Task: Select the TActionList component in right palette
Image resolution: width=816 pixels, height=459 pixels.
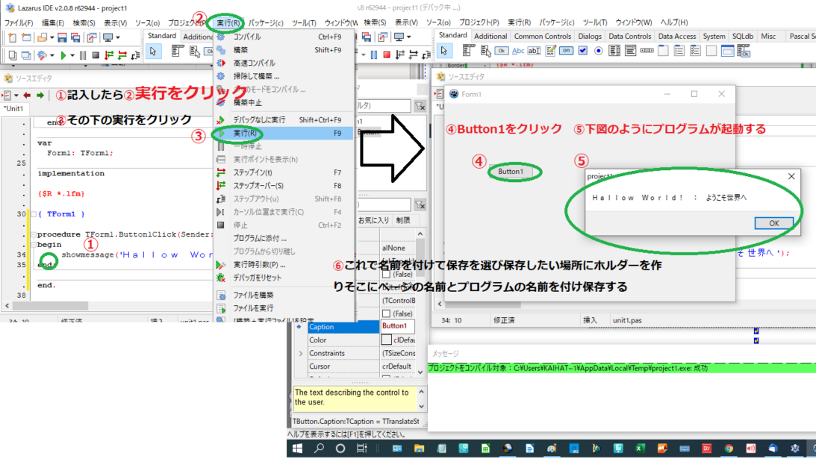Action: coord(744,51)
